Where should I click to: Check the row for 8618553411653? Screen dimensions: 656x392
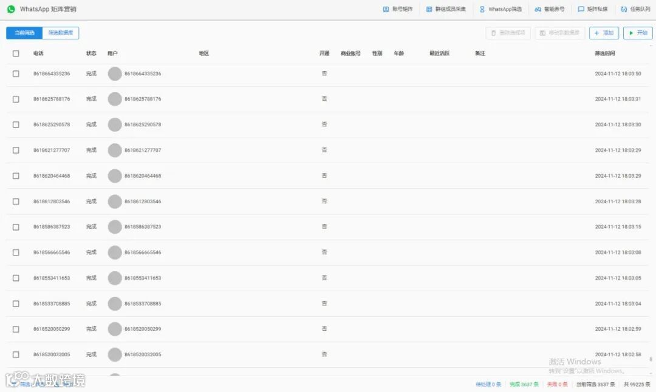(x=16, y=278)
